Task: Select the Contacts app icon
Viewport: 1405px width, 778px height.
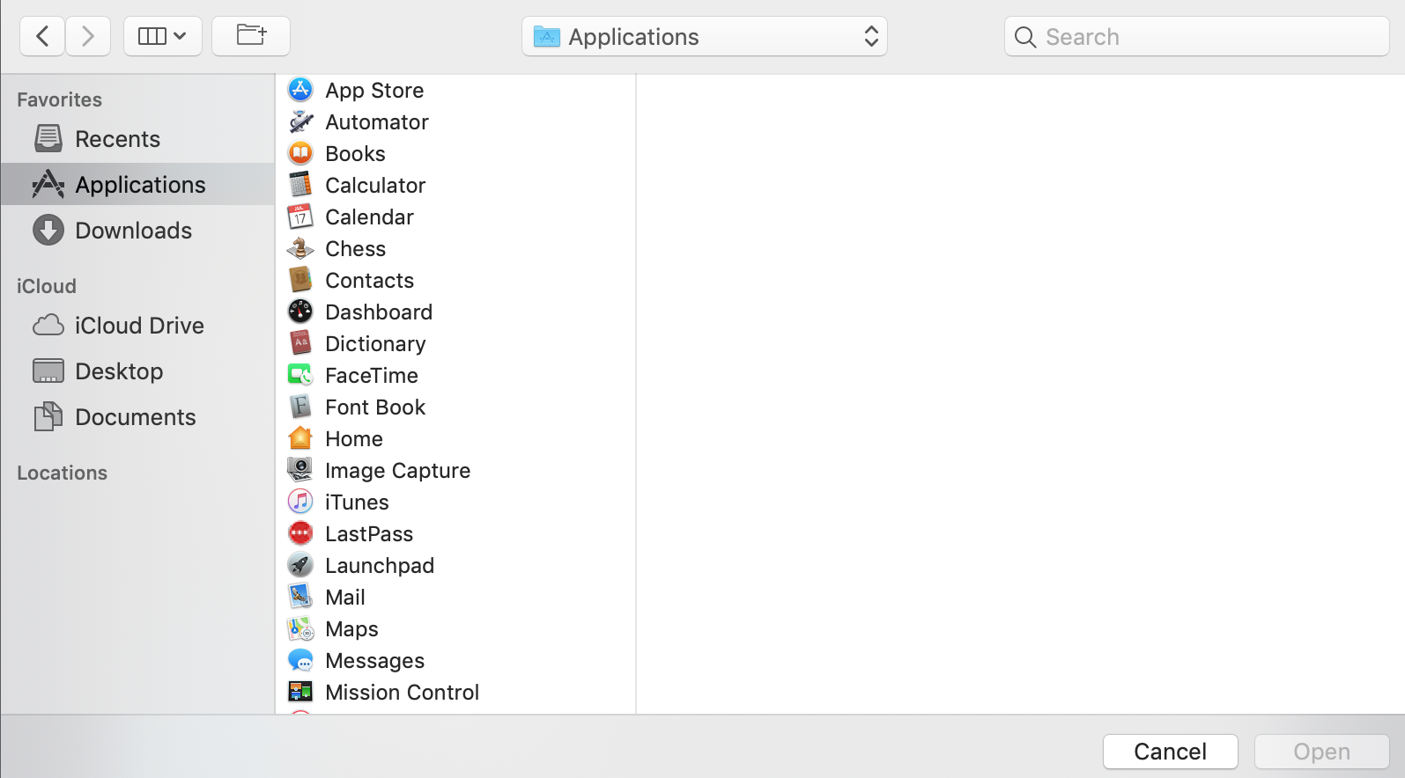Action: (300, 280)
